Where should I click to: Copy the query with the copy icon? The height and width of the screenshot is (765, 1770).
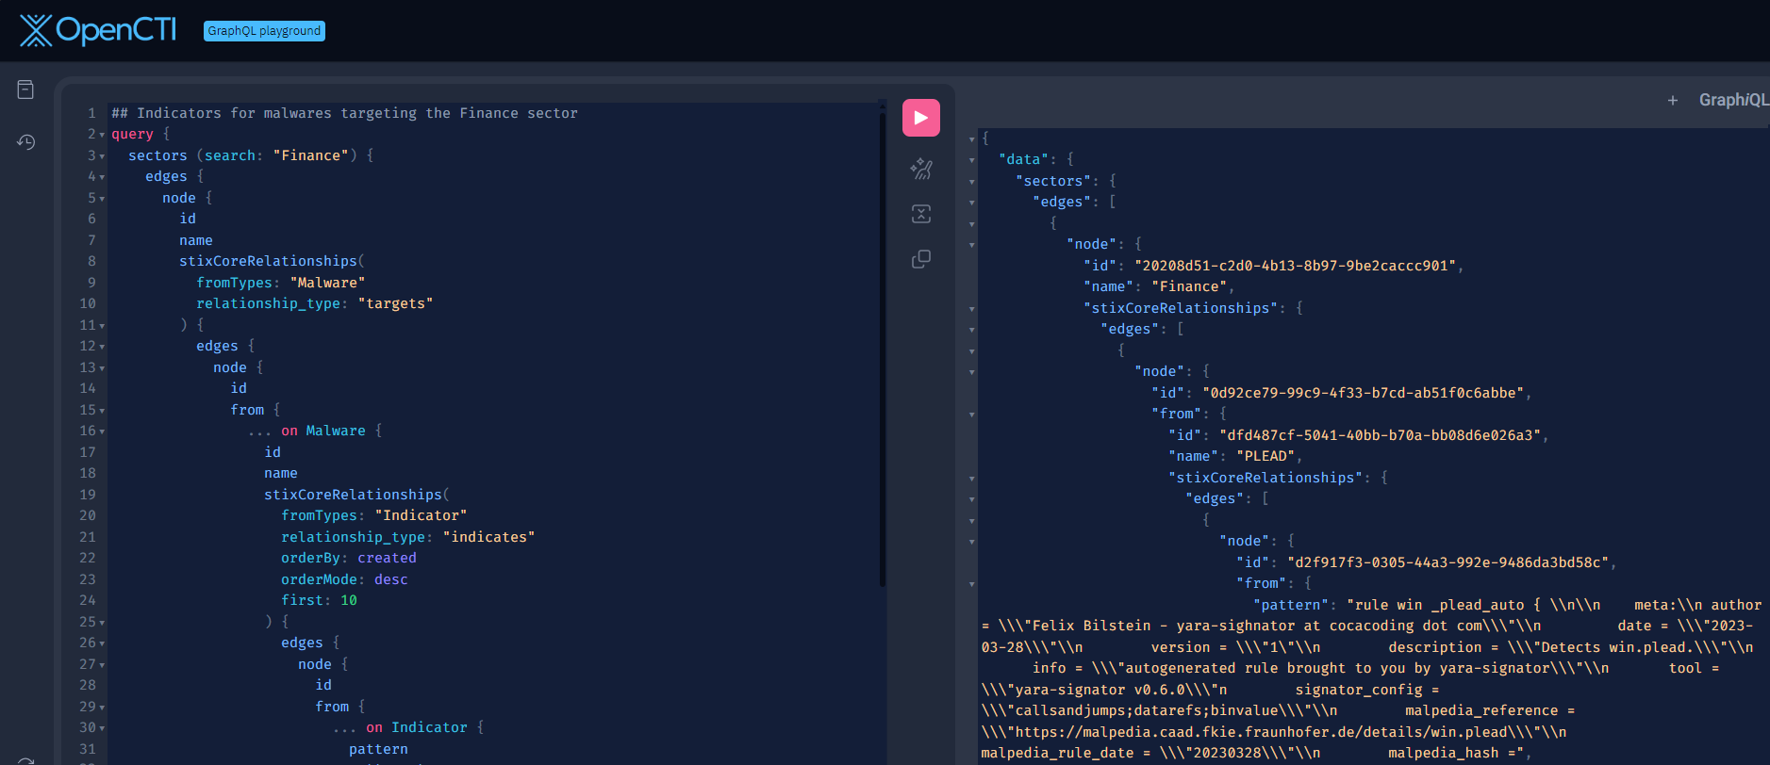[x=920, y=259]
